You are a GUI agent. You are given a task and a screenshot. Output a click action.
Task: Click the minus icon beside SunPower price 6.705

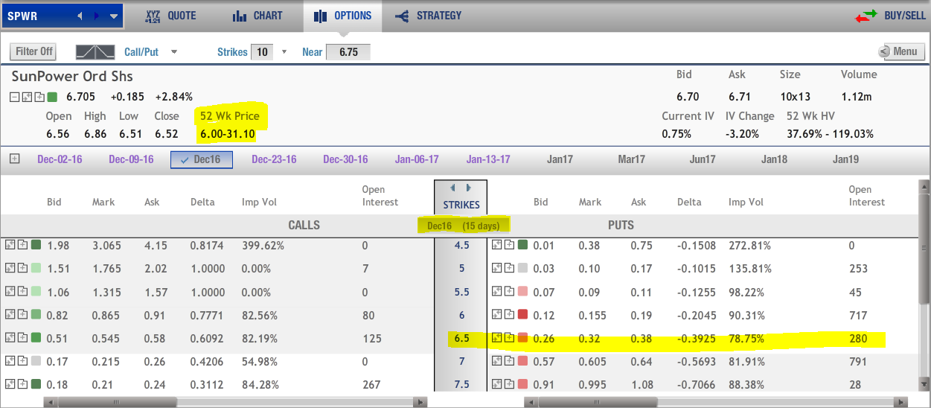click(15, 97)
